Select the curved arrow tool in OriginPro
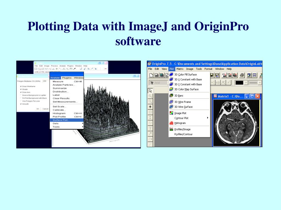The image size is (281, 210). coord(150,139)
